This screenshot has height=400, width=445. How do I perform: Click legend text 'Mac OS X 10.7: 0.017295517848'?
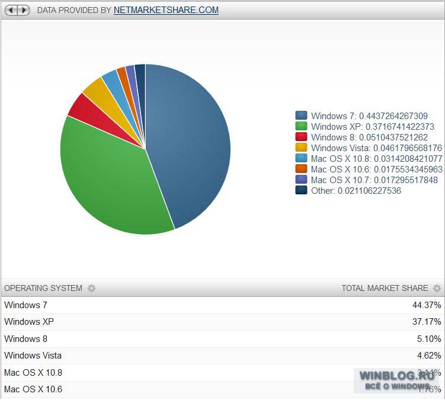pos(374,180)
